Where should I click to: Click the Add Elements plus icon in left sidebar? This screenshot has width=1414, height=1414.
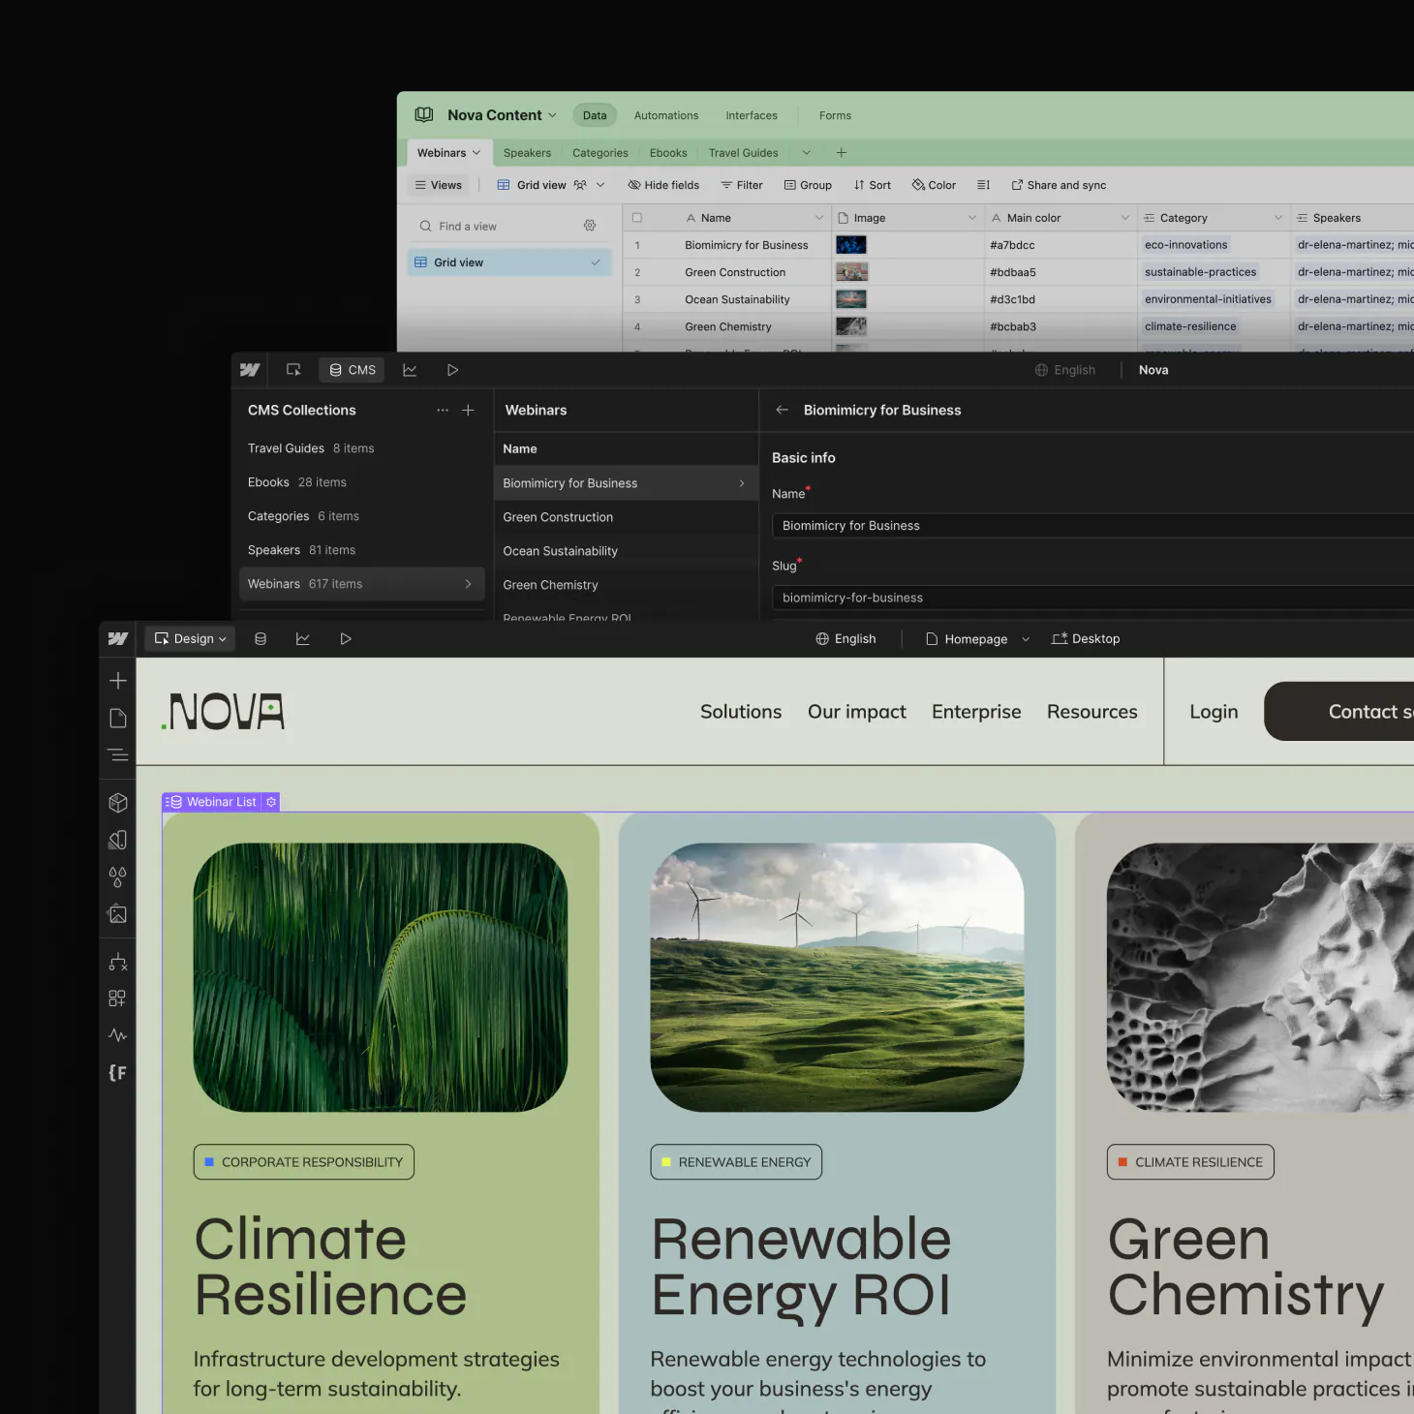click(118, 681)
